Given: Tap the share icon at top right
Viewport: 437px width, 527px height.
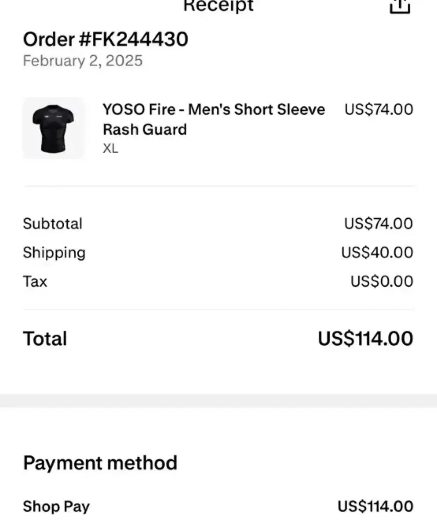Looking at the screenshot, I should point(400,6).
